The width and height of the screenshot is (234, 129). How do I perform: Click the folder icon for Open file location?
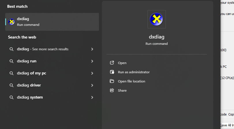[x=112, y=81]
